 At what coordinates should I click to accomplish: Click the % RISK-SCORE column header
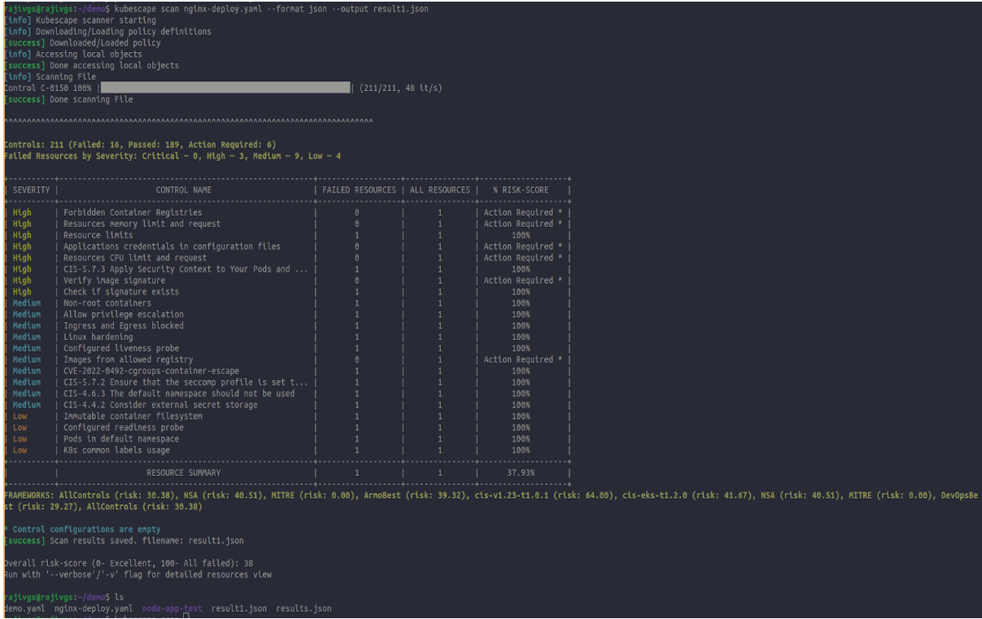click(521, 190)
